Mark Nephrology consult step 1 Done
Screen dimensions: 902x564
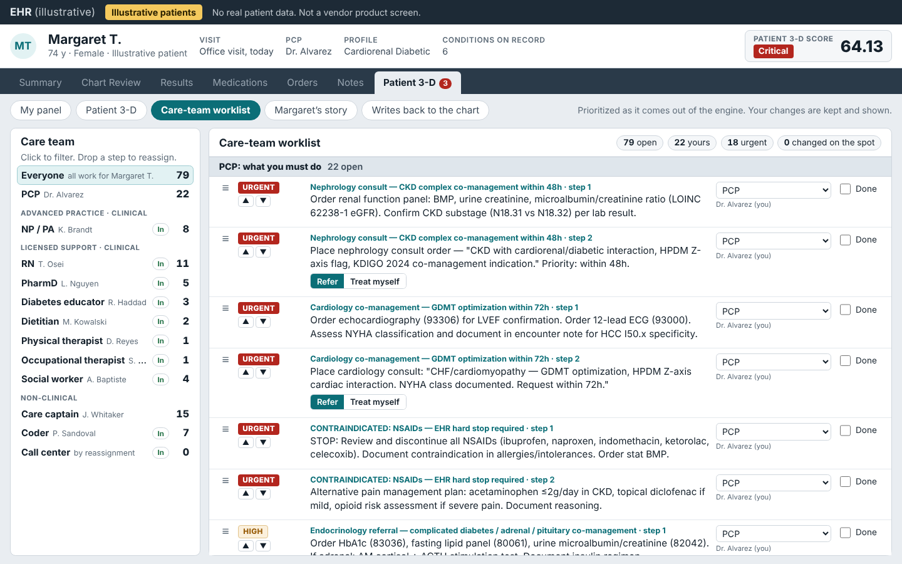845,189
